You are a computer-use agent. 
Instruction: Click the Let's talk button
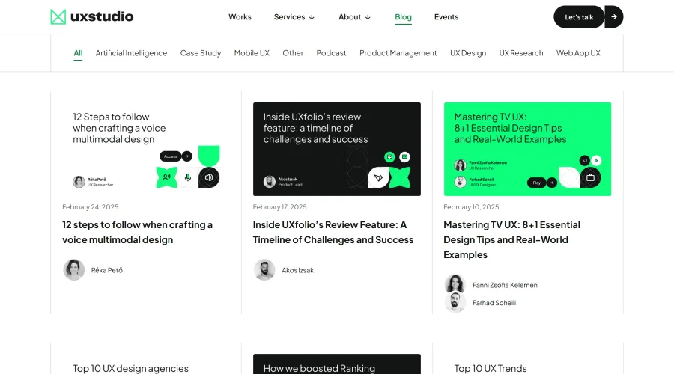pyautogui.click(x=579, y=16)
